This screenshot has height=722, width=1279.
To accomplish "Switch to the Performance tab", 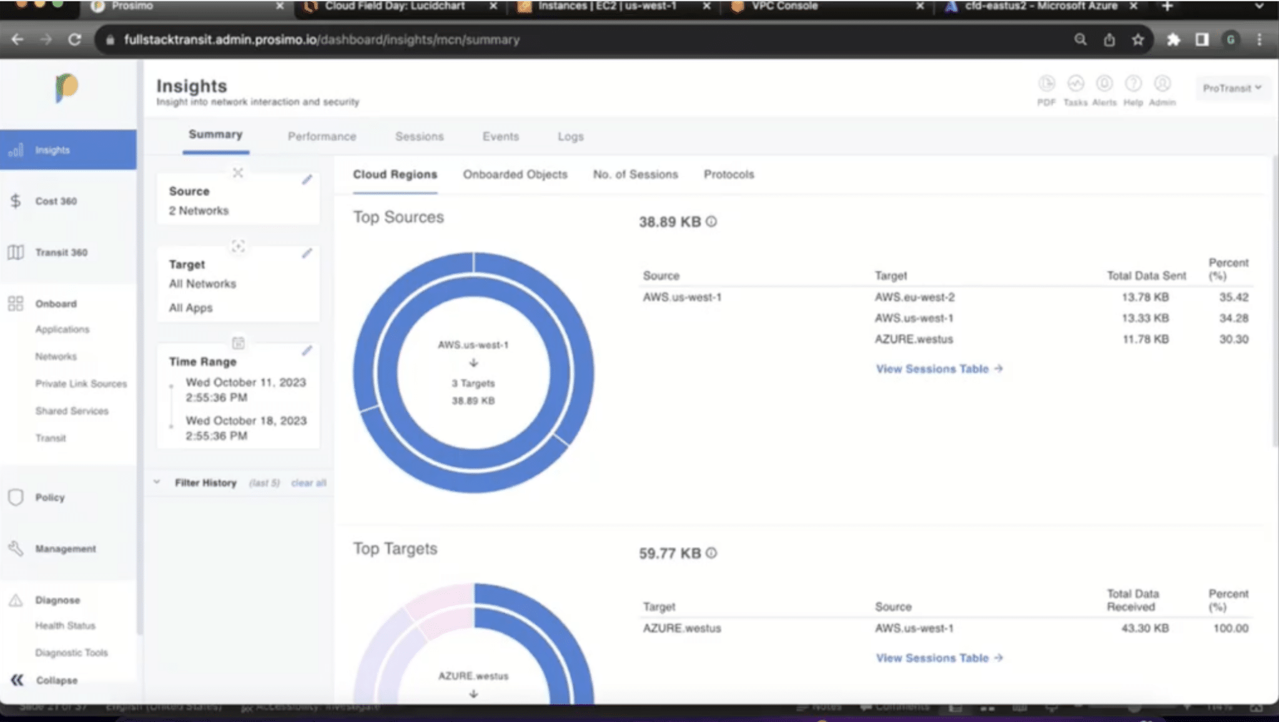I will [x=322, y=136].
